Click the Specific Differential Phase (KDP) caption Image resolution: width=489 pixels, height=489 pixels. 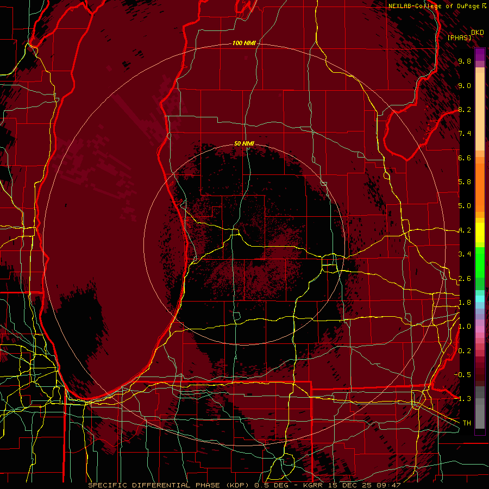[170, 485]
